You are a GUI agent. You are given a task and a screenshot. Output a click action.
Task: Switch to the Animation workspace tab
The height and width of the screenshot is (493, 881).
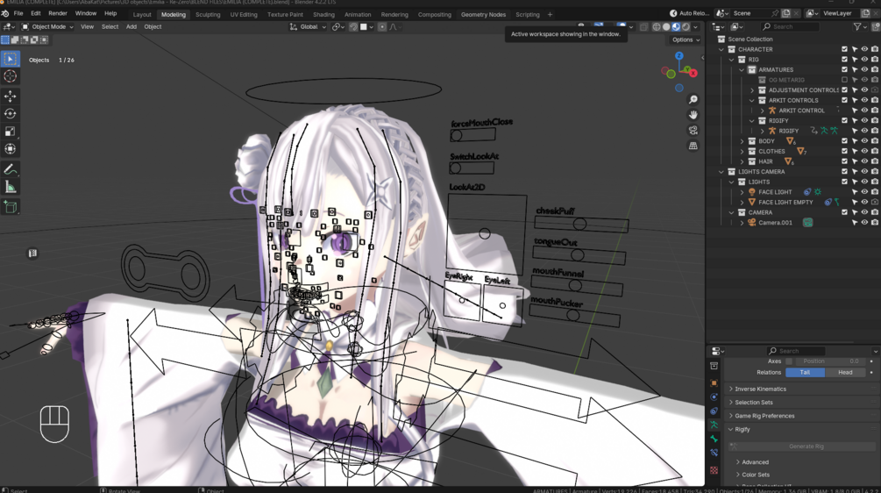click(x=358, y=15)
